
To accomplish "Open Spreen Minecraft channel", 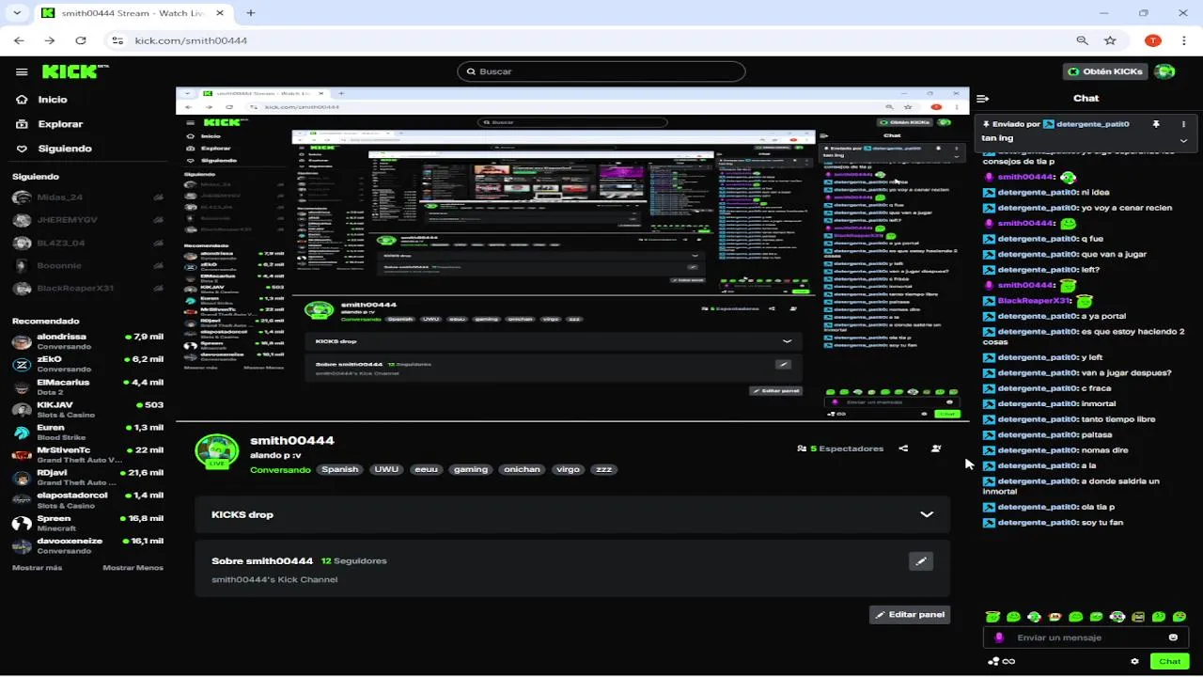I will click(87, 523).
